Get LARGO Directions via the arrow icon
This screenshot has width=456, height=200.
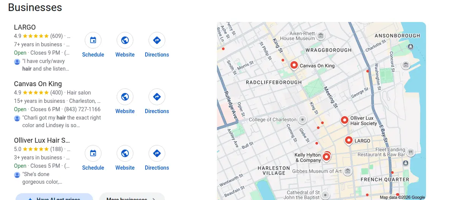(x=157, y=40)
